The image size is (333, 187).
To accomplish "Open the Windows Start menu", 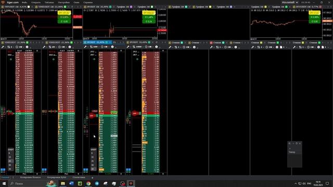I will point(4,183).
